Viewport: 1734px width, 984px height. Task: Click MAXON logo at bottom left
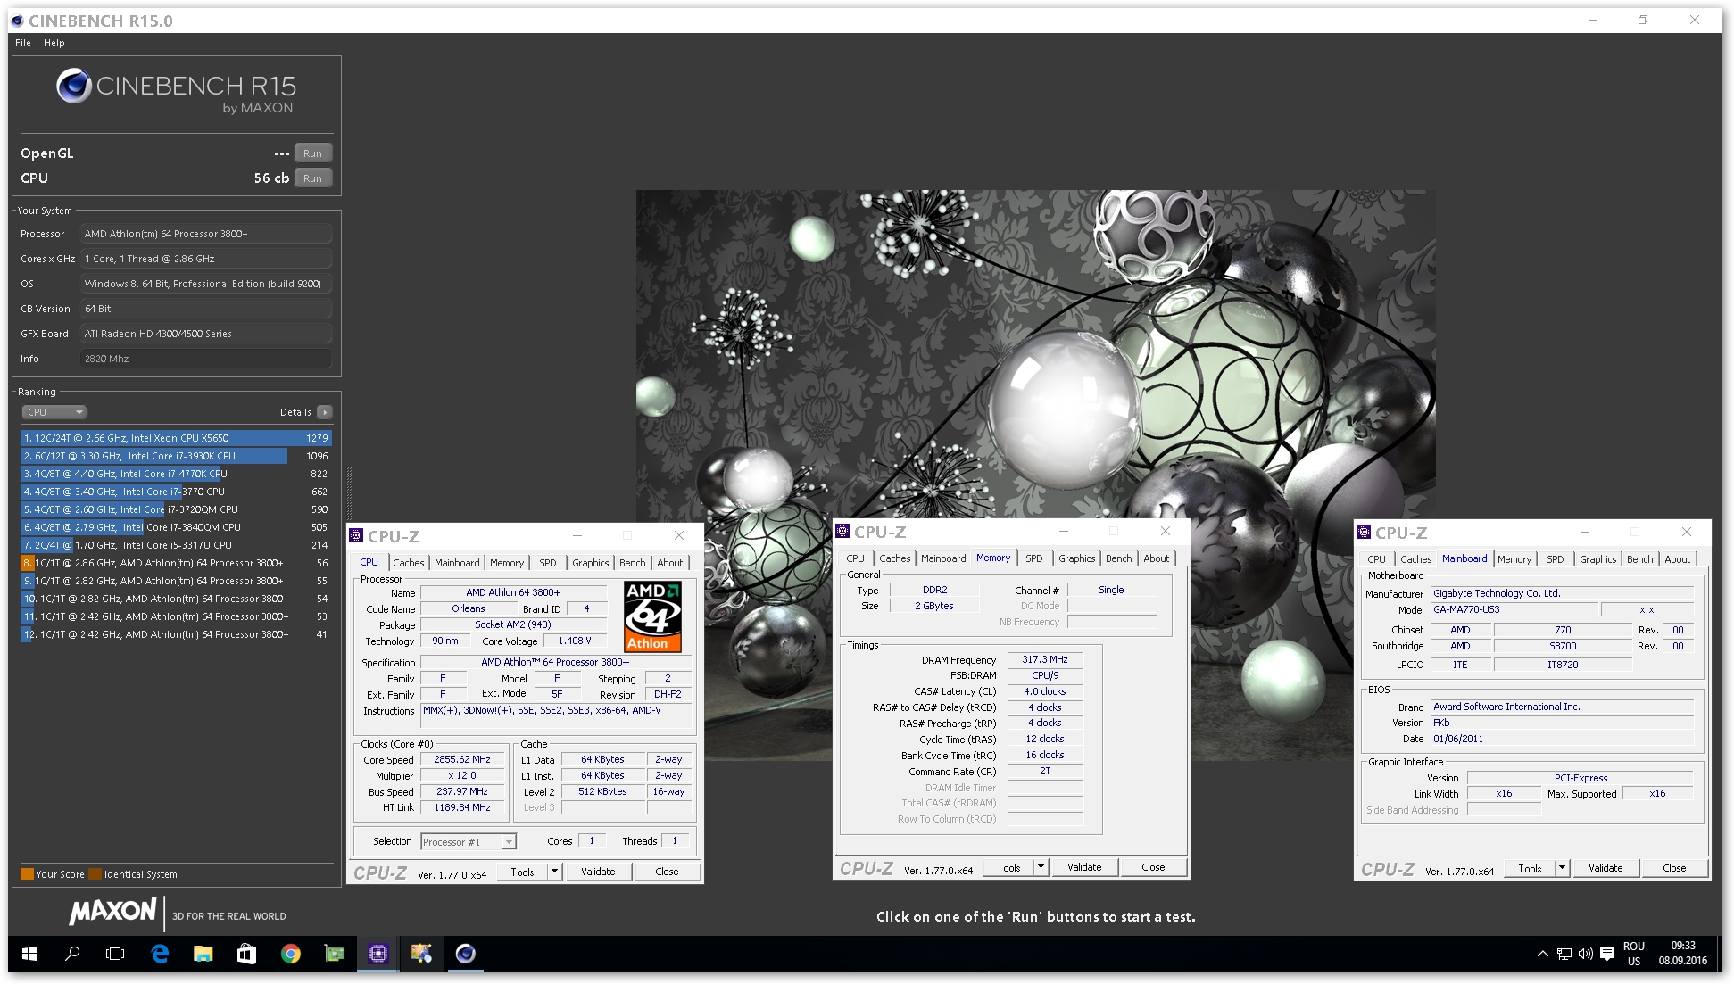(112, 911)
